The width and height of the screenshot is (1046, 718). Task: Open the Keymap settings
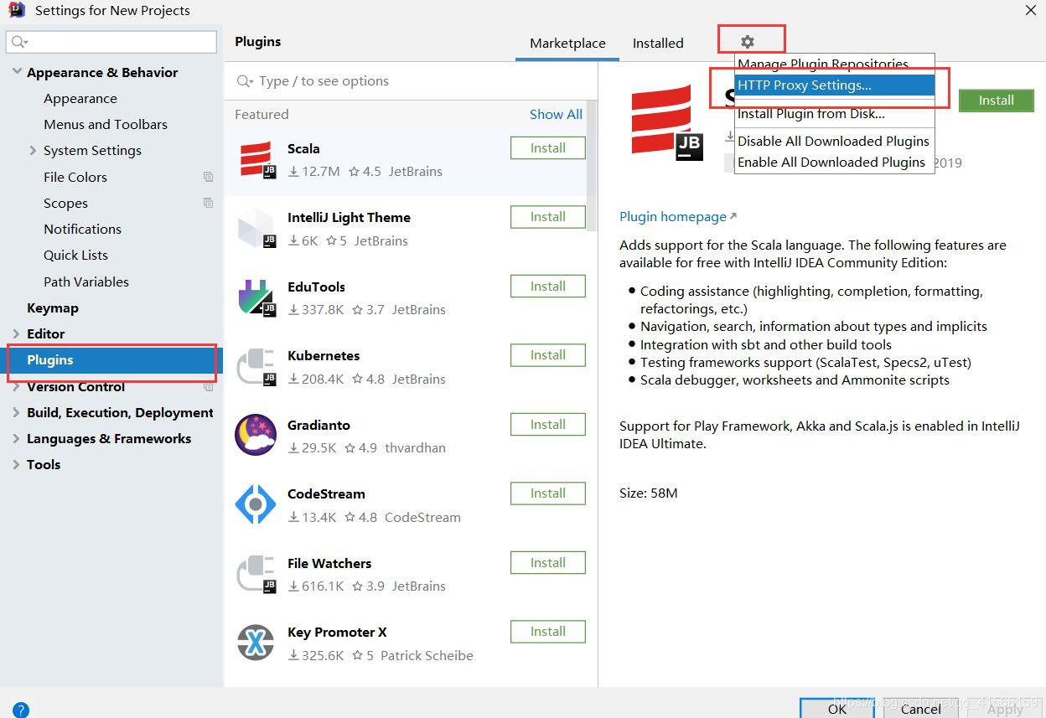pos(53,307)
